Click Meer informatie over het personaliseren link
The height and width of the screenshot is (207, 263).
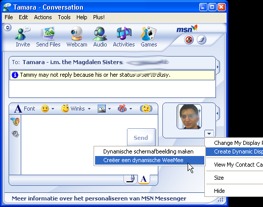coord(99,198)
